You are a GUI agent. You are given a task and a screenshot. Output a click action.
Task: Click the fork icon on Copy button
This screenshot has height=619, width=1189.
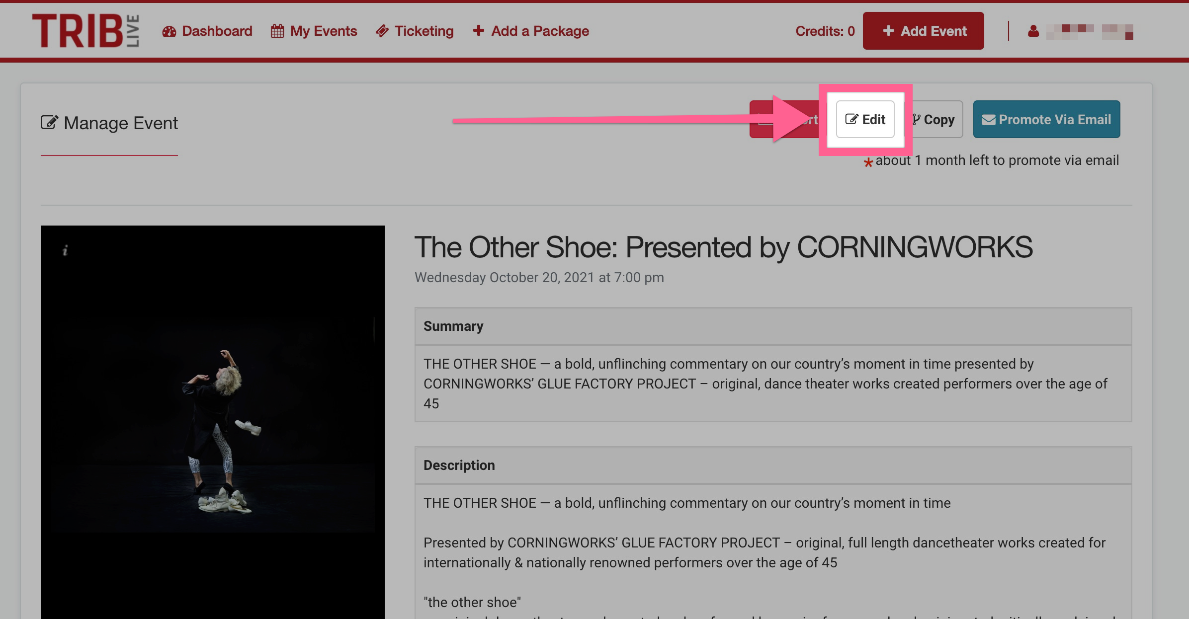916,119
